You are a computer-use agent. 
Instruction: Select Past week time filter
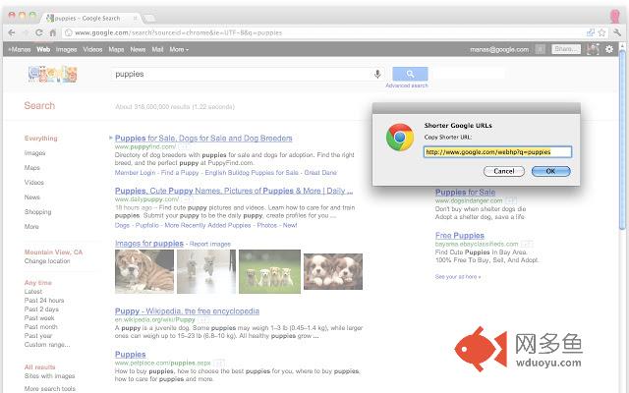(x=39, y=318)
